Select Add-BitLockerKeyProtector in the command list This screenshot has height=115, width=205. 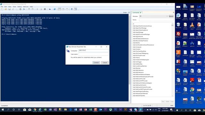tap(140, 41)
